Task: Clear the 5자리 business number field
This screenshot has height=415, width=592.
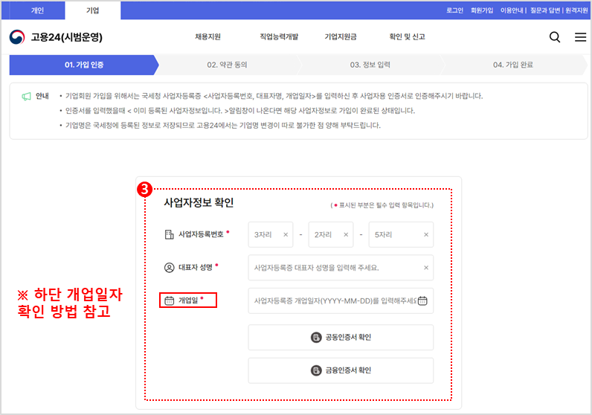Action: click(426, 234)
